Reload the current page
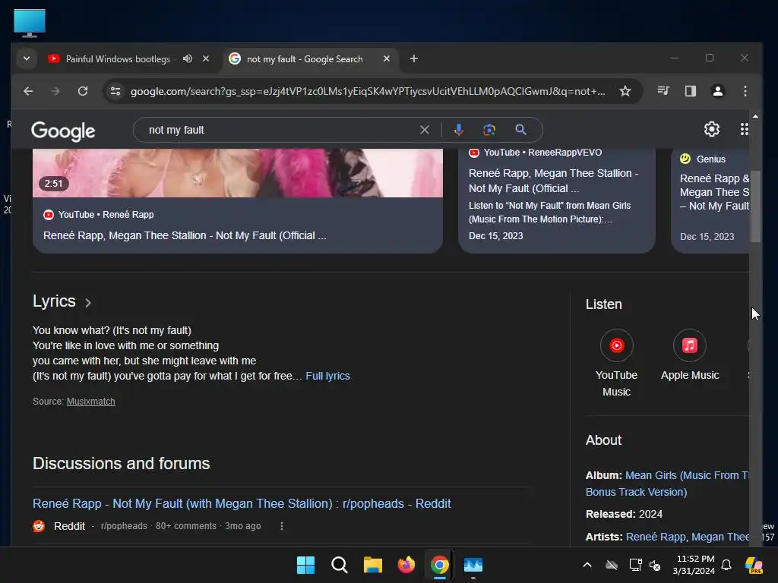Image resolution: width=778 pixels, height=583 pixels. pyautogui.click(x=83, y=91)
